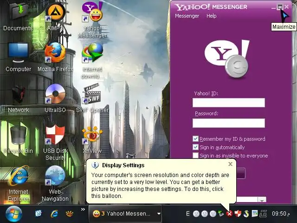
Task: Open the Windows Start orb
Action: coord(13,214)
